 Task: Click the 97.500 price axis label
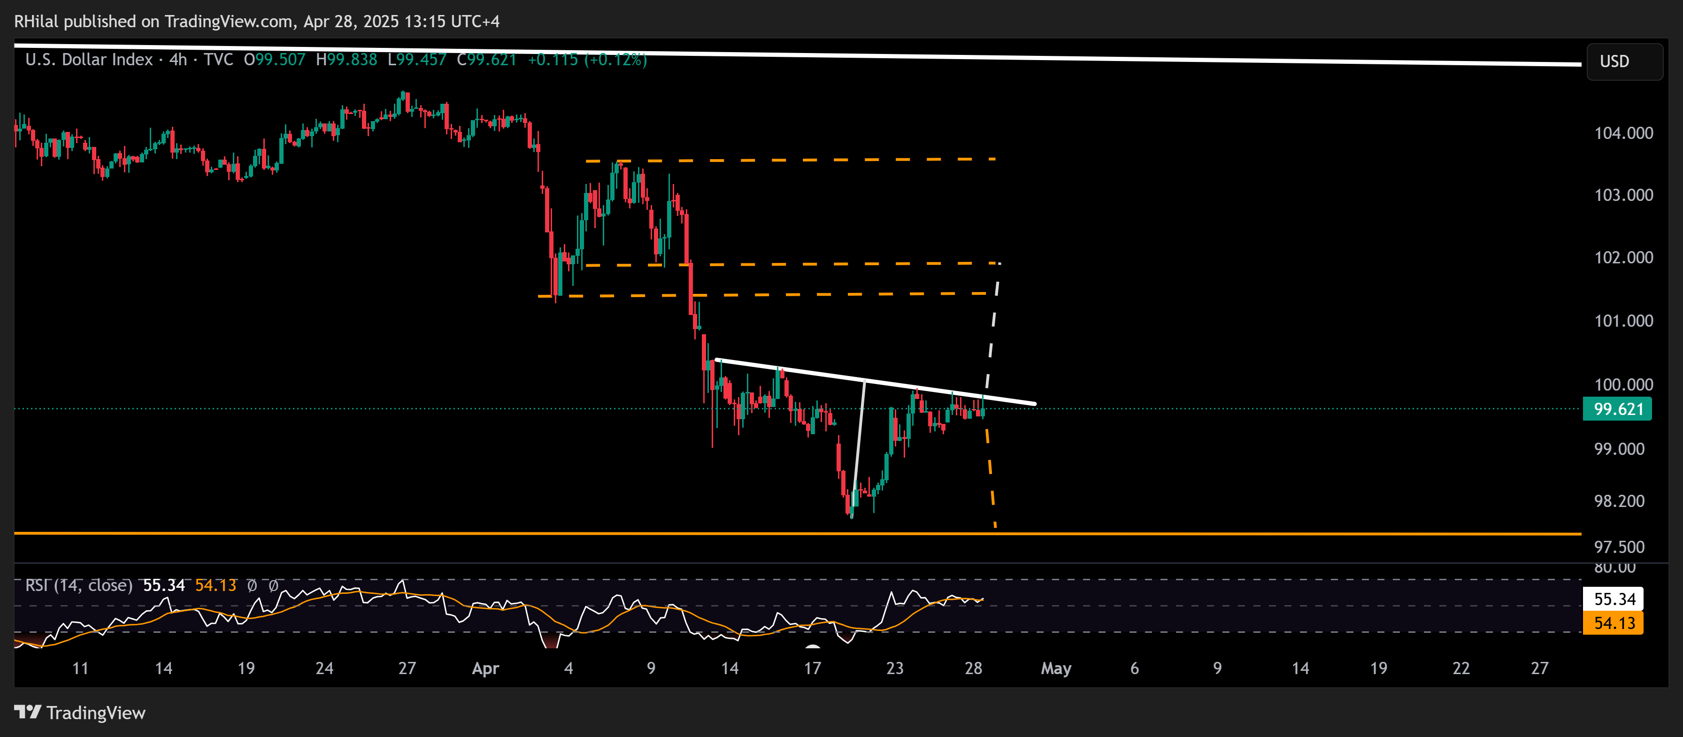1619,547
